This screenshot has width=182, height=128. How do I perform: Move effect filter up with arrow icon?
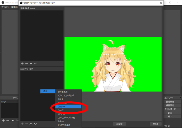[x=31, y=124]
